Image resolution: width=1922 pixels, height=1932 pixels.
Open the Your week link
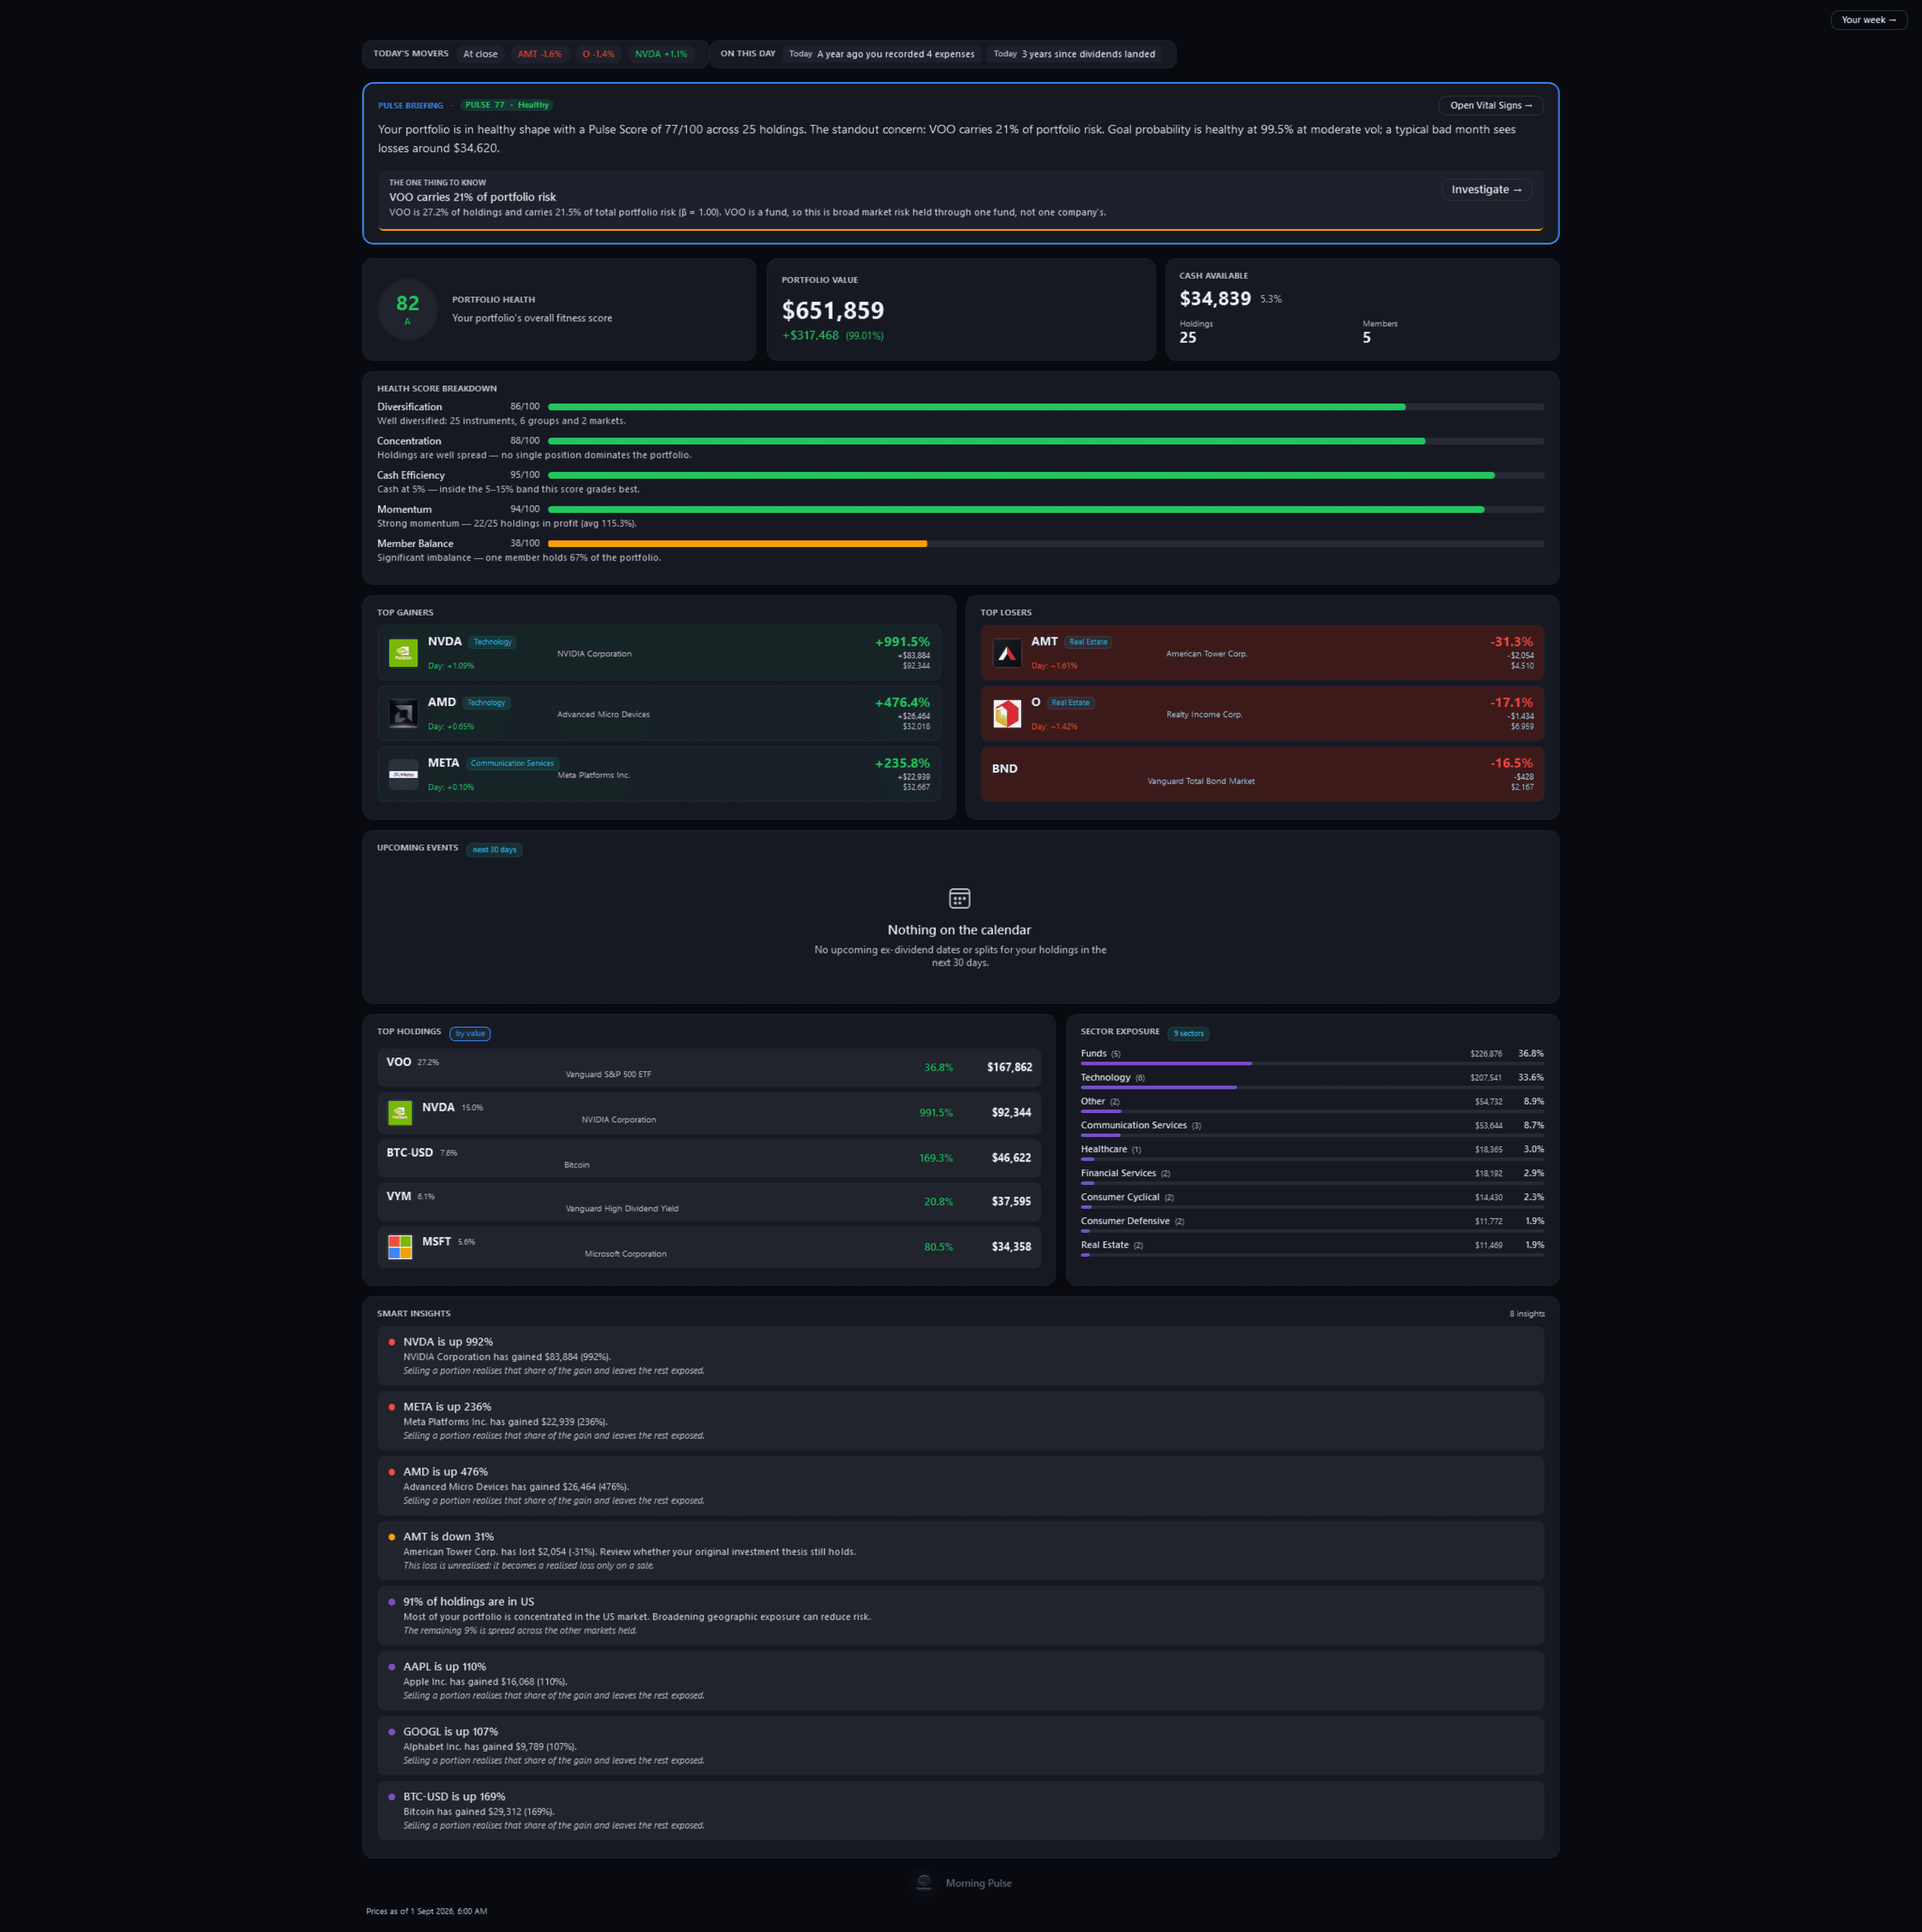1868,20
